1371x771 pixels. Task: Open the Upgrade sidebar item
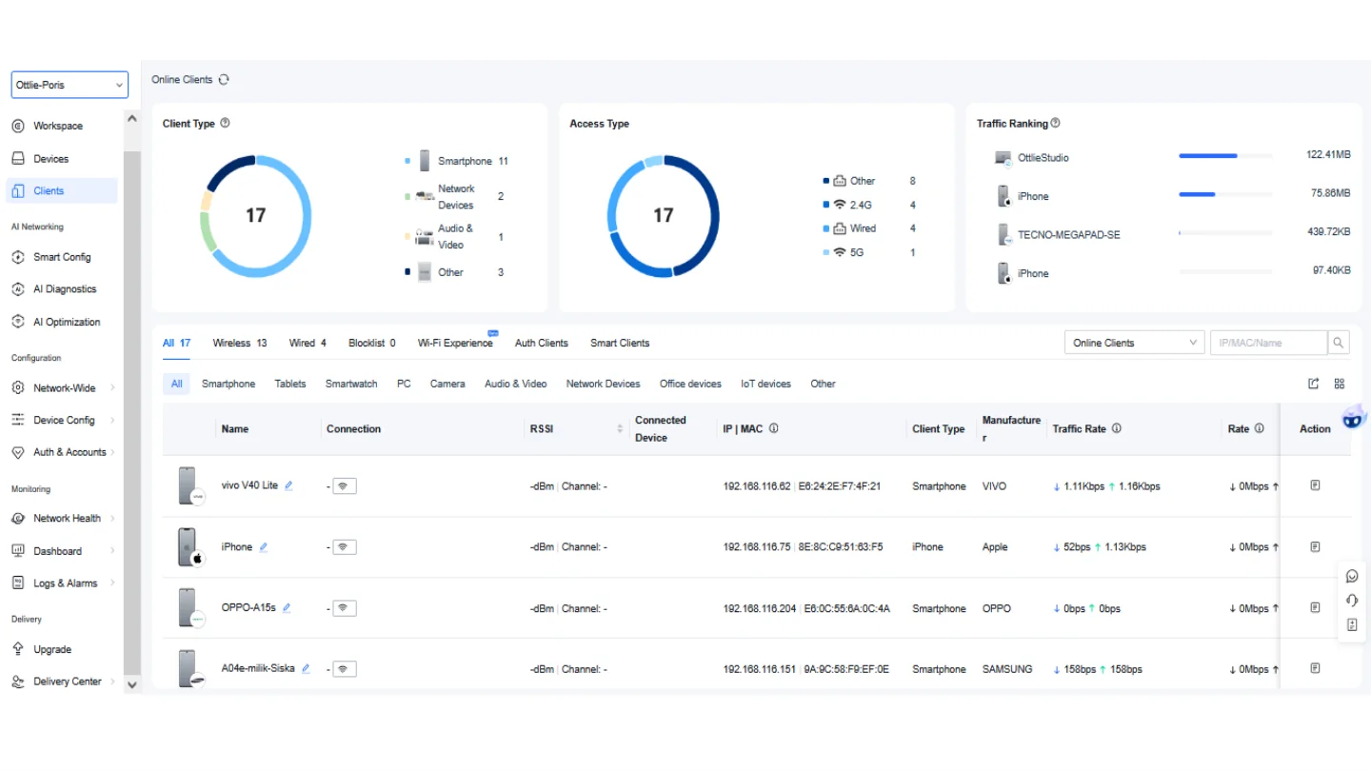tap(52, 649)
